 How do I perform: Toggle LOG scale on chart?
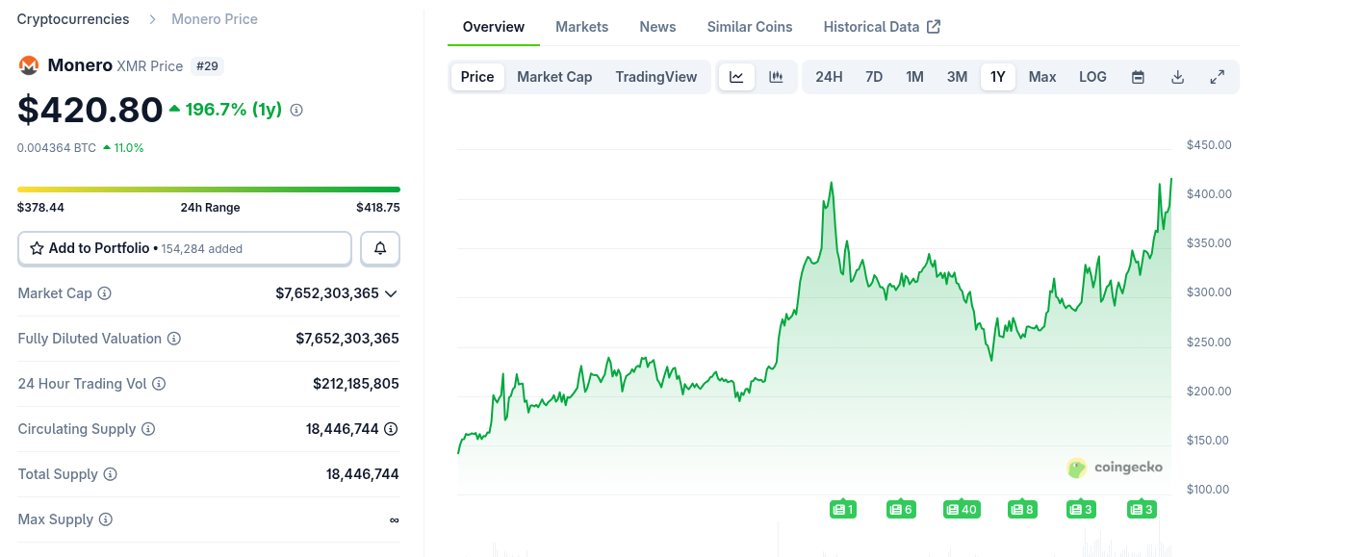1092,77
